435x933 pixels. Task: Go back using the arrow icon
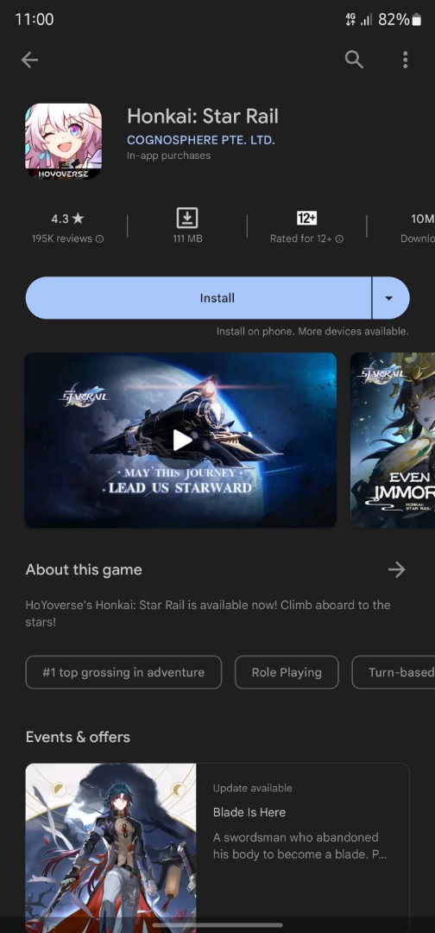coord(29,60)
